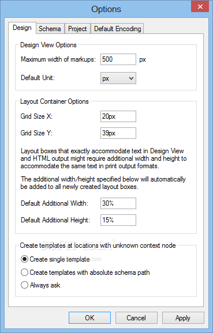Image resolution: width=213 pixels, height=333 pixels.
Task: Click the Default Unit label
Action: [38, 78]
